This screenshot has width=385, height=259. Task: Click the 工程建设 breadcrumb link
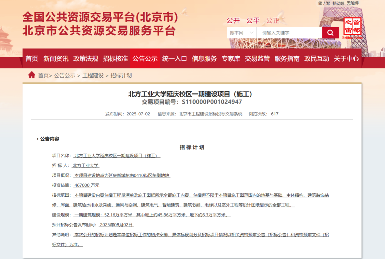[93, 75]
